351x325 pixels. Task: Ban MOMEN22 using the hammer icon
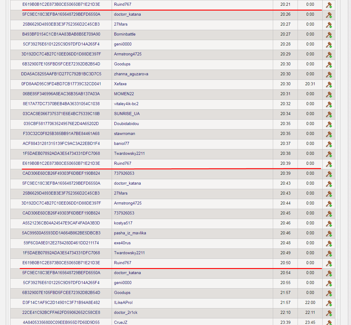(329, 94)
